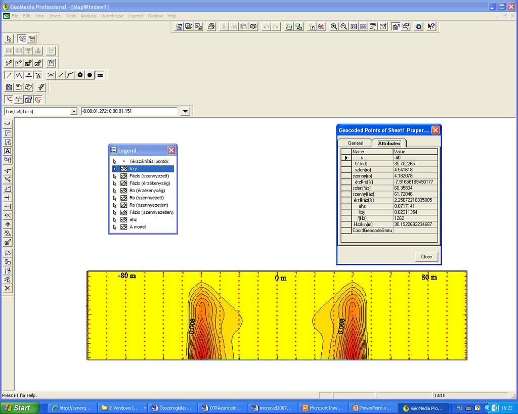The height and width of the screenshot is (414, 518).
Task: Click the 'Hszkin(m)' attribute name cell
Action: click(x=372, y=224)
